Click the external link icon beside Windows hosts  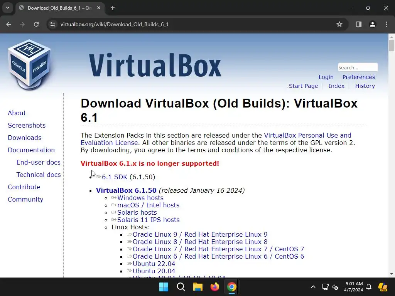pos(114,198)
